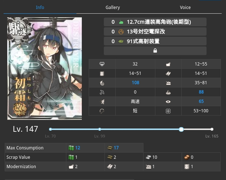Click the fuel icon in Max Consumption
The image size is (226, 180).
(x=71, y=148)
